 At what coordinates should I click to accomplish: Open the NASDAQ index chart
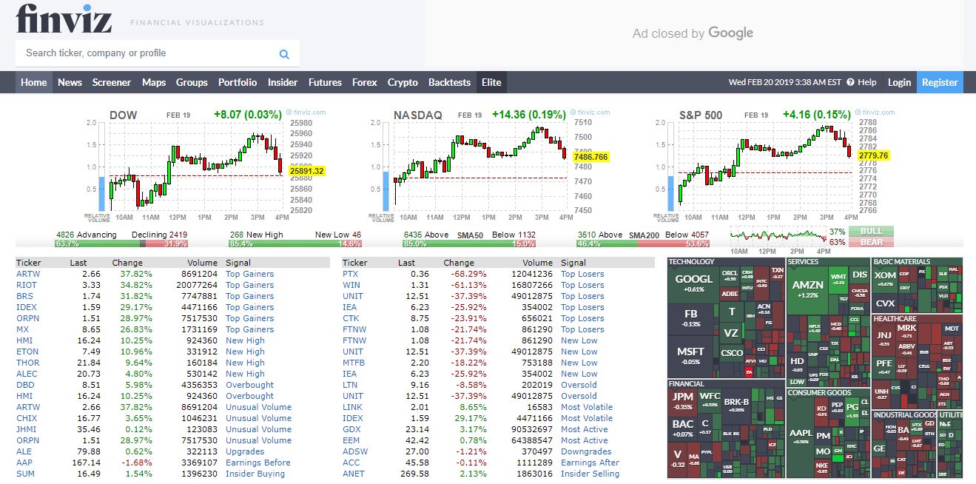click(x=490, y=166)
